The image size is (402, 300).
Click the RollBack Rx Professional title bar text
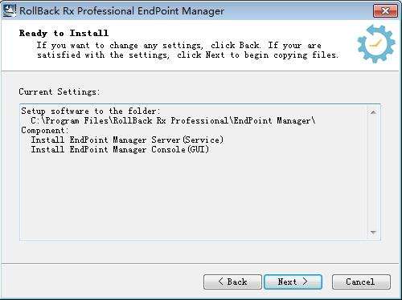pyautogui.click(x=121, y=11)
